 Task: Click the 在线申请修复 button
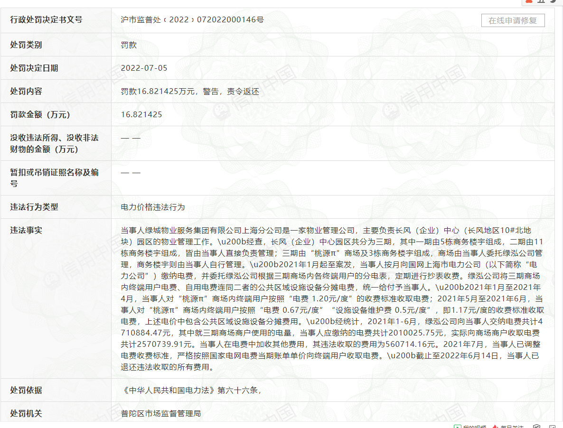coord(513,20)
